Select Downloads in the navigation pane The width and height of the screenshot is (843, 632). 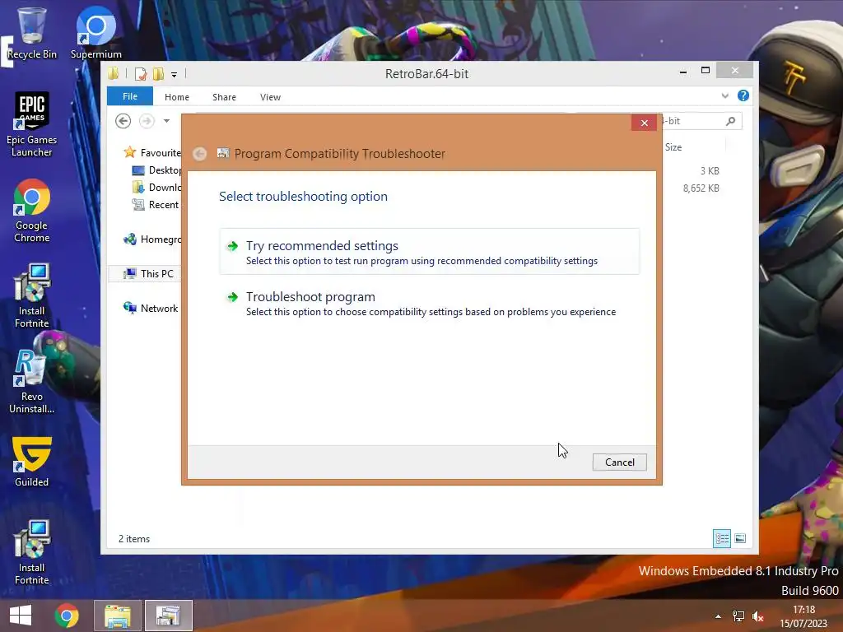(156, 188)
